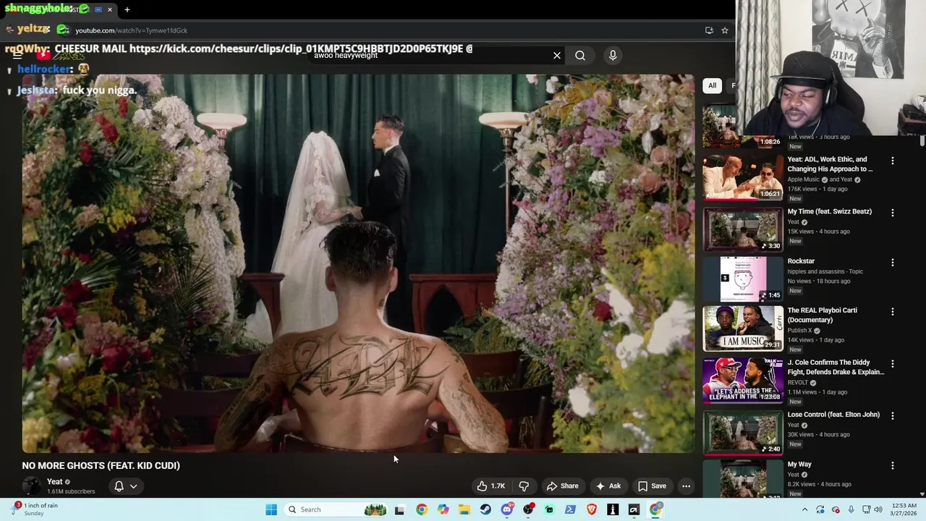This screenshot has width=926, height=521.
Task: Open the Windows Start menu
Action: pos(271,509)
